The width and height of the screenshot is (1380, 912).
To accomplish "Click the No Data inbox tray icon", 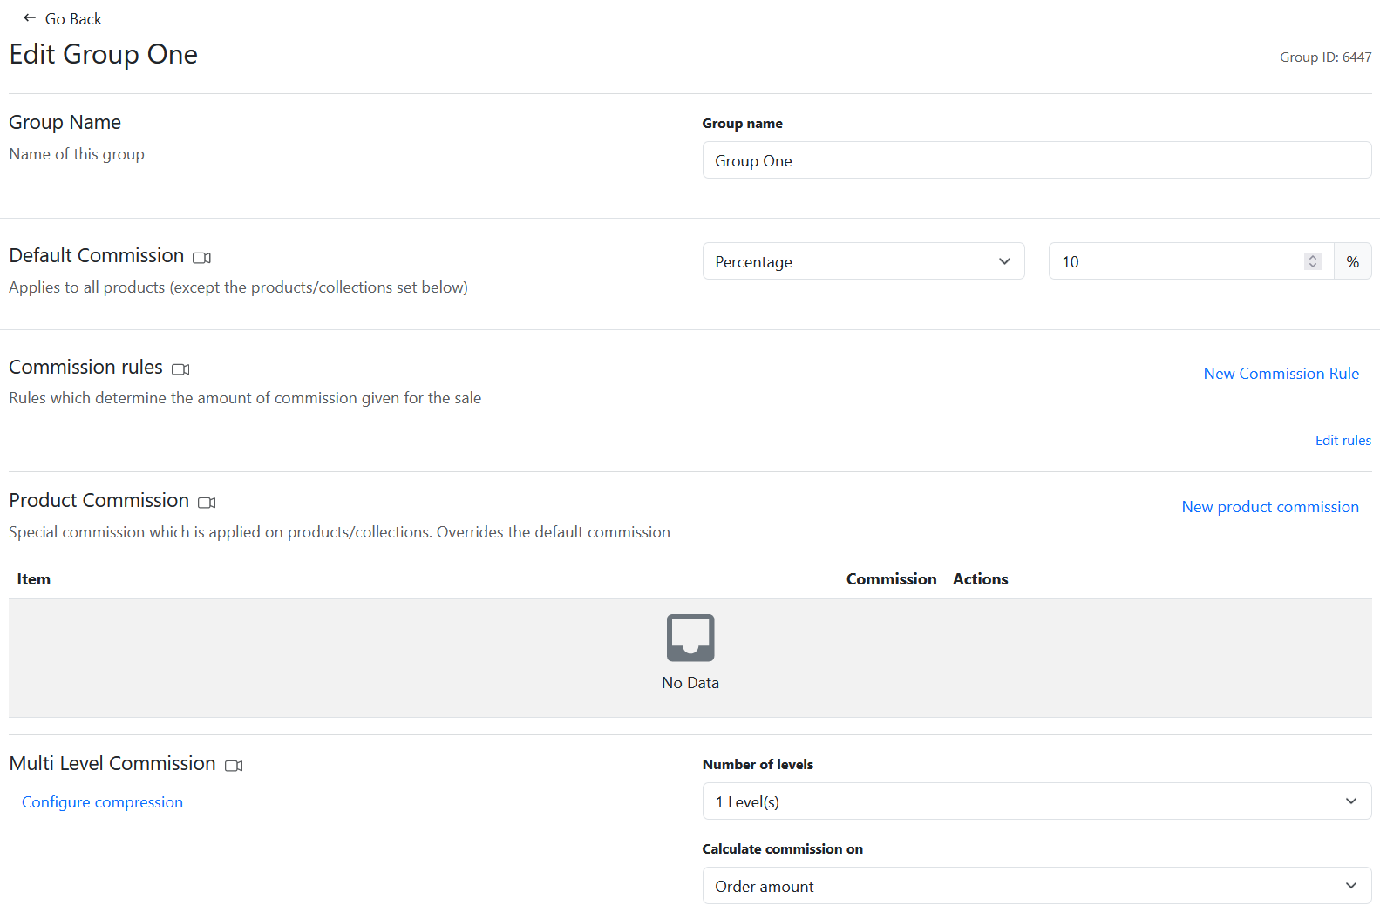I will point(690,638).
